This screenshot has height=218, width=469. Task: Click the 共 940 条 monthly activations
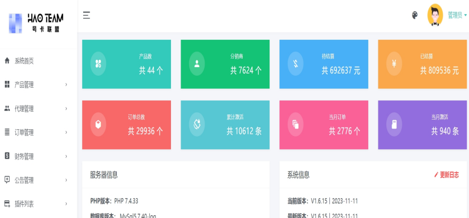click(x=445, y=131)
